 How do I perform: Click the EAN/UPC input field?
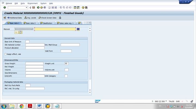click(x=35, y=76)
